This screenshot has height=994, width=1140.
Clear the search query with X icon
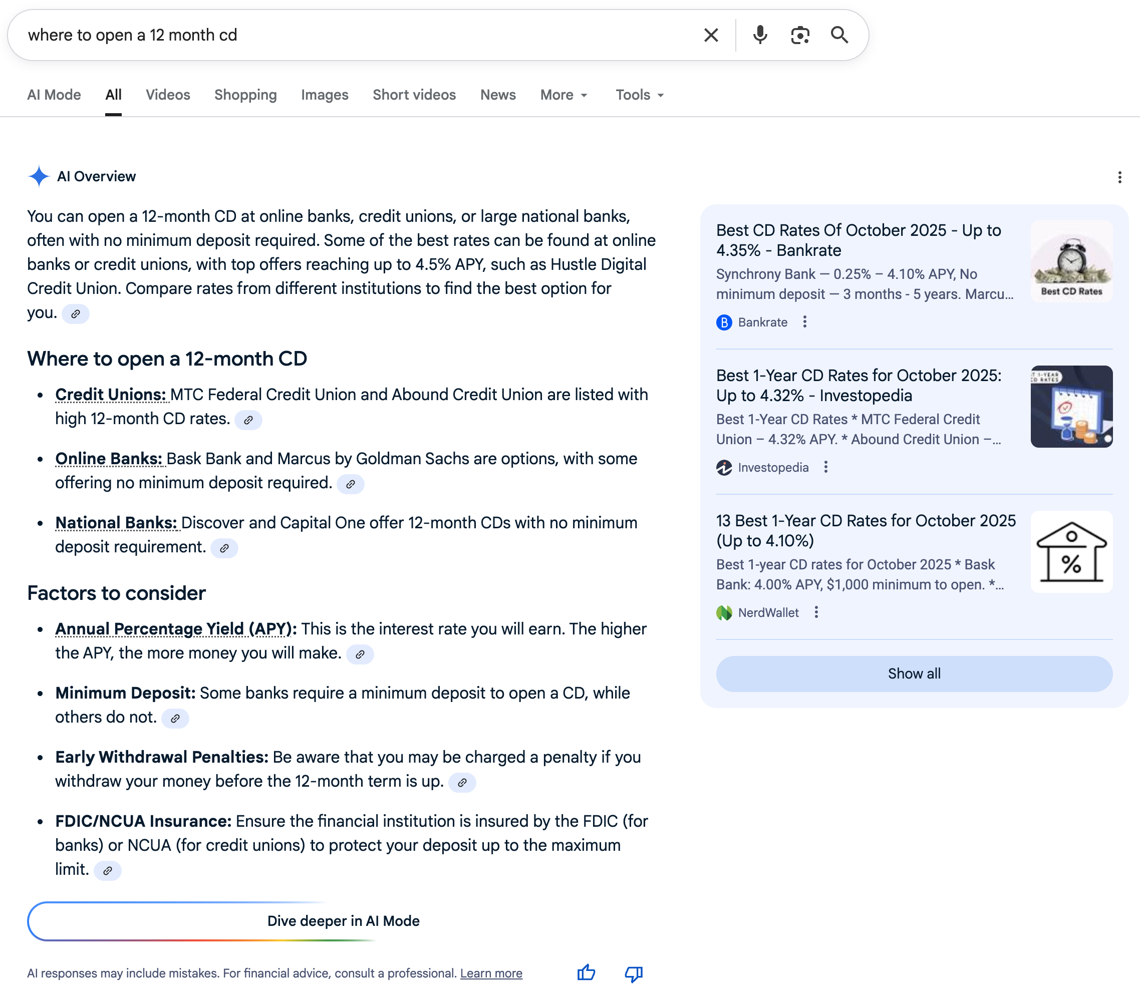pyautogui.click(x=711, y=36)
